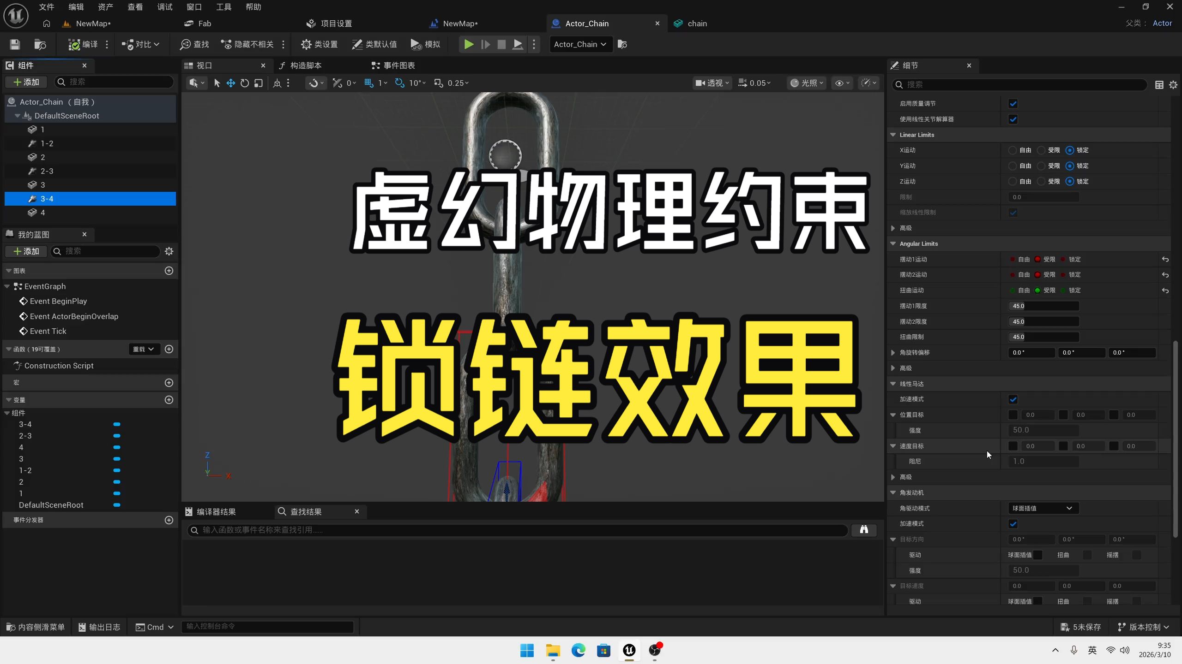Uncheck 启用质量调节 checkbox
1182x664 pixels.
coord(1013,104)
